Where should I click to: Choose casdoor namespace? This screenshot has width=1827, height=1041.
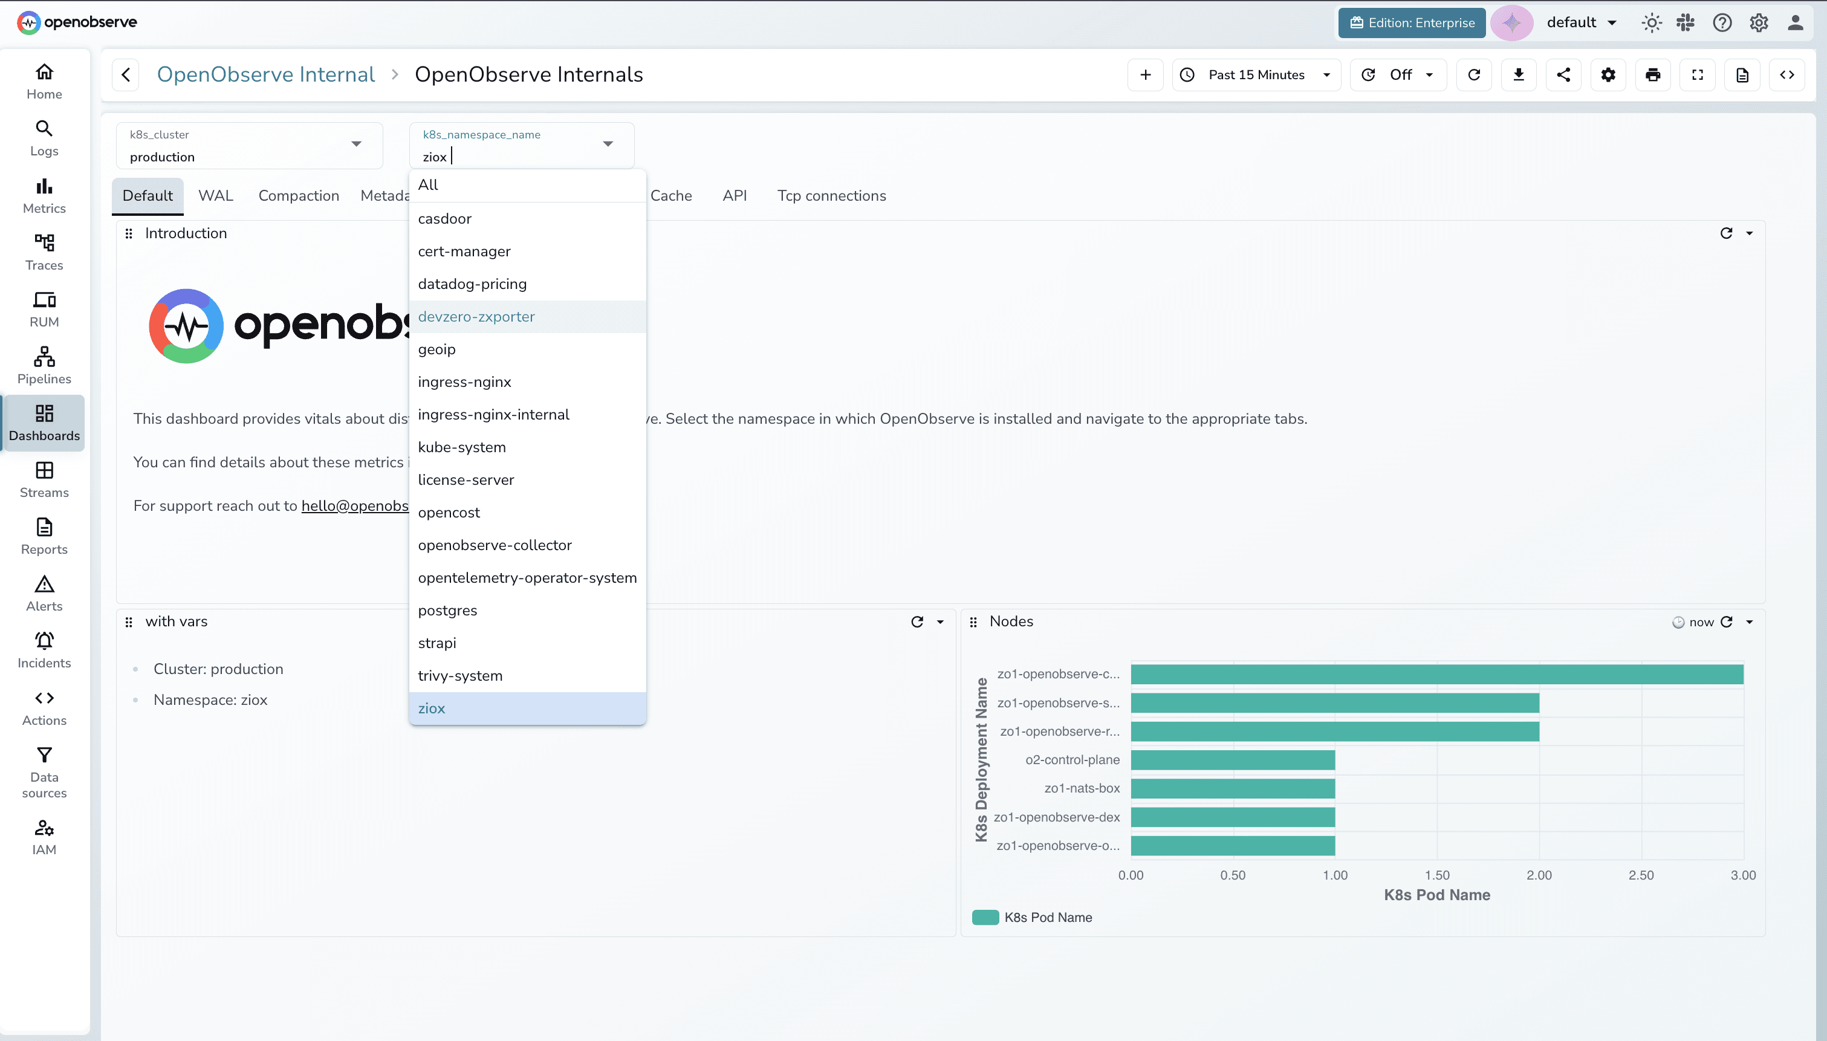pyautogui.click(x=528, y=219)
